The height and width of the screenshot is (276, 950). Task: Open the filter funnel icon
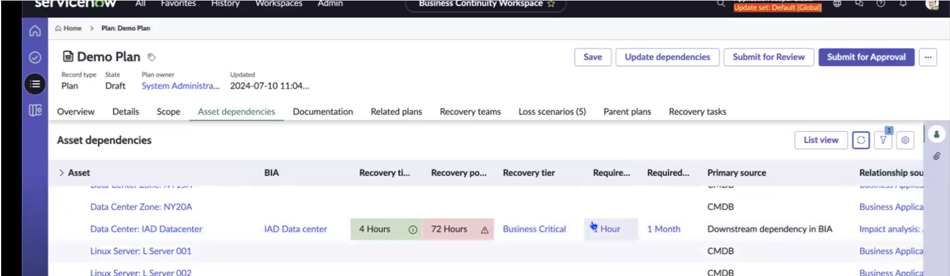point(883,140)
